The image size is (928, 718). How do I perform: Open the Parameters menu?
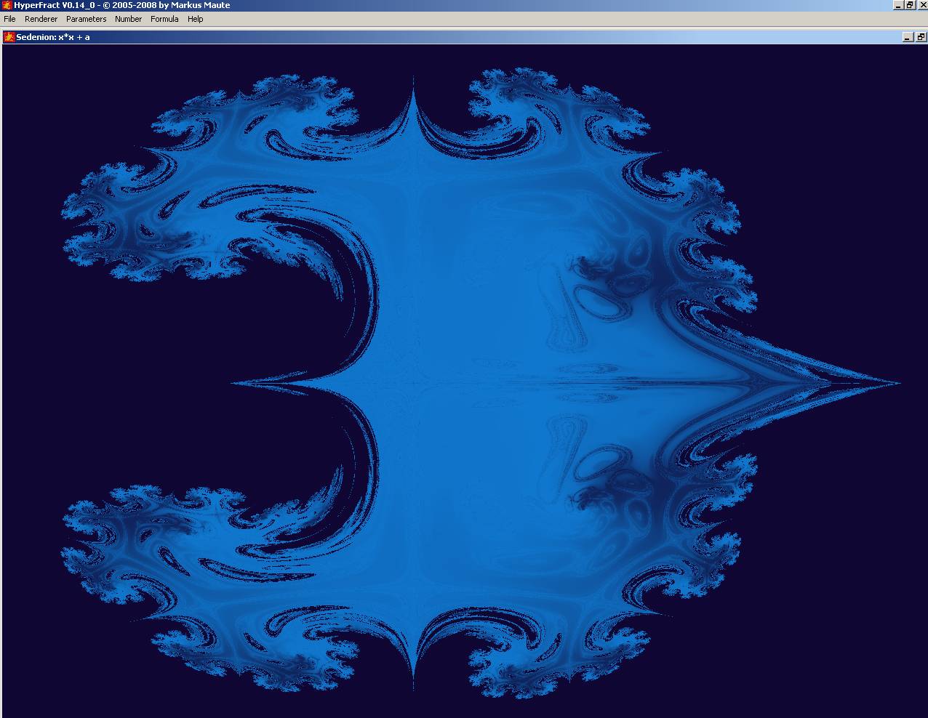click(x=86, y=19)
